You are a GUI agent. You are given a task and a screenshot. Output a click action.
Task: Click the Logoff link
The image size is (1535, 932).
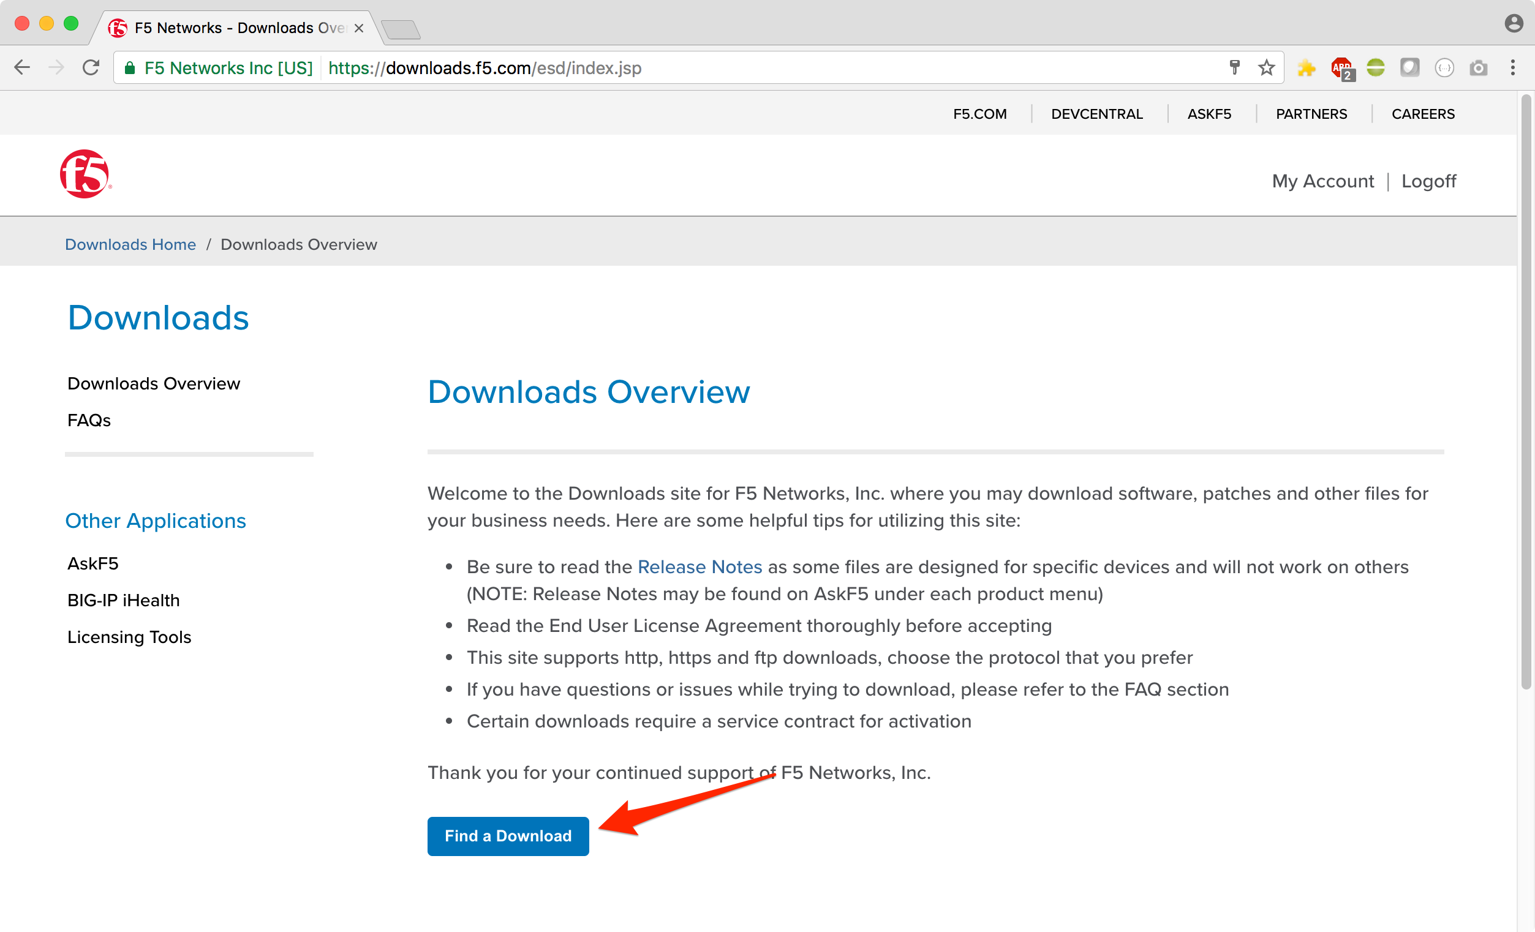(1428, 181)
